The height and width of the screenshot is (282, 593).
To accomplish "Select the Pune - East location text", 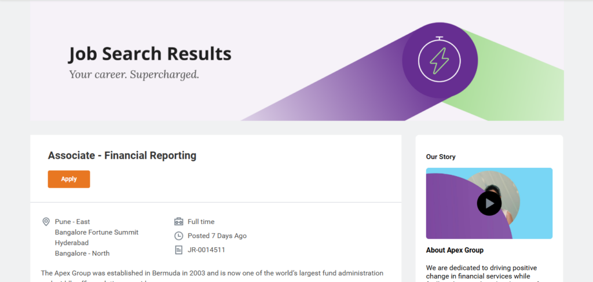I will (72, 222).
